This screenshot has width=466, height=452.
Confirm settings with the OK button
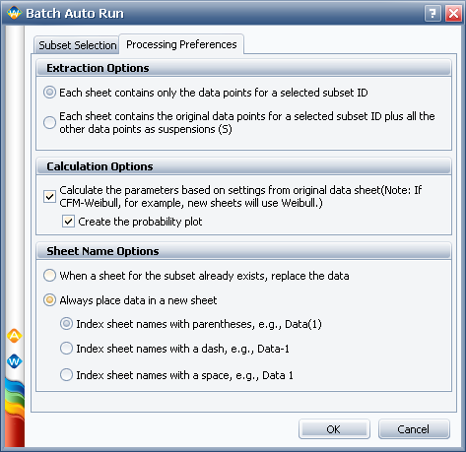(x=334, y=429)
